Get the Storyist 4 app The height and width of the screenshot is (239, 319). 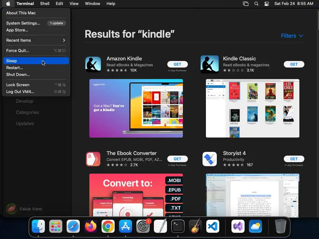point(294,159)
